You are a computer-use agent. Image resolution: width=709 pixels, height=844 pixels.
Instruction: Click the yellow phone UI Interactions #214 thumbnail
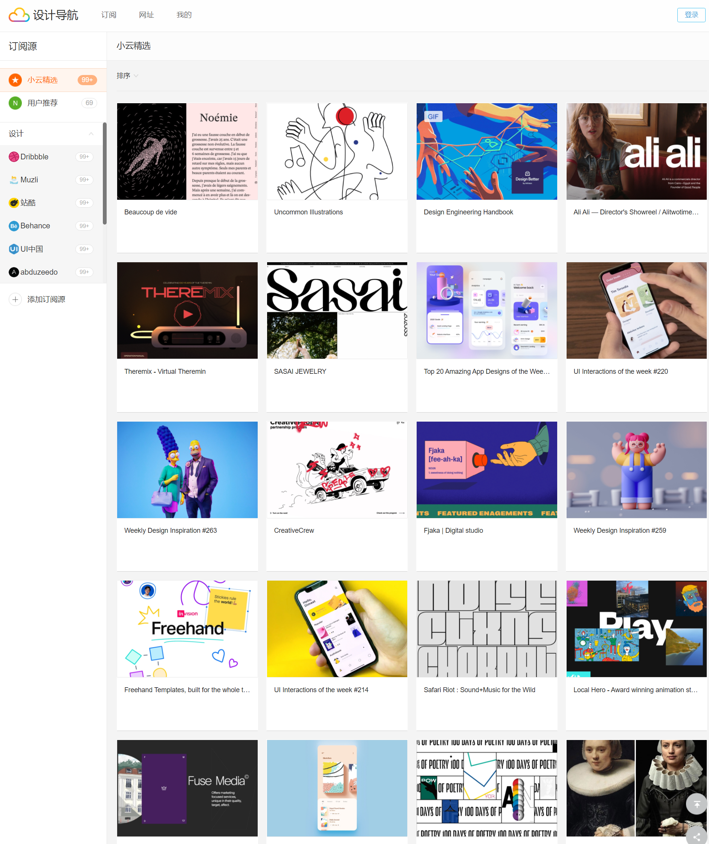click(x=337, y=629)
